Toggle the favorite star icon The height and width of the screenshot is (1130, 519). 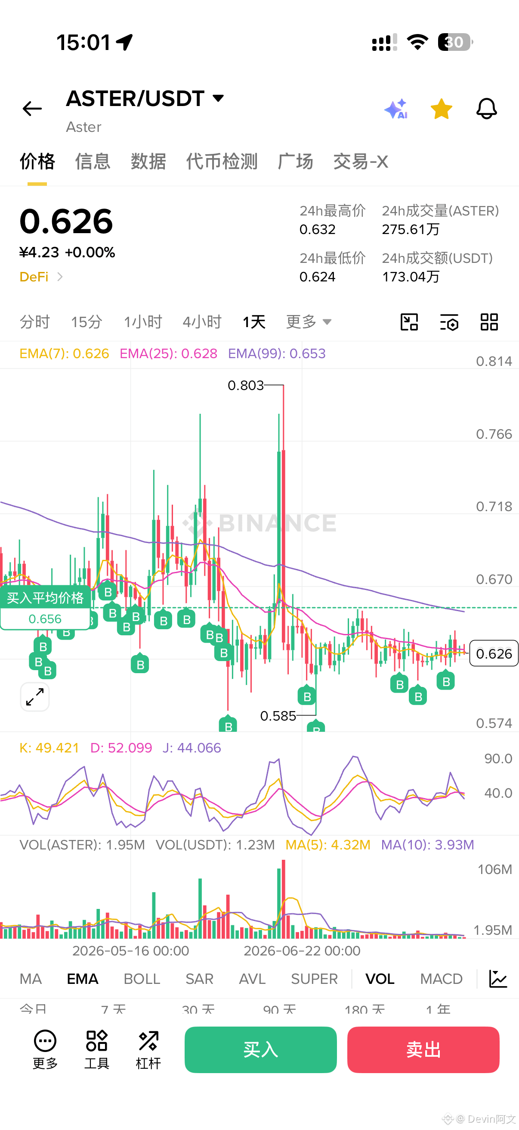(x=441, y=109)
